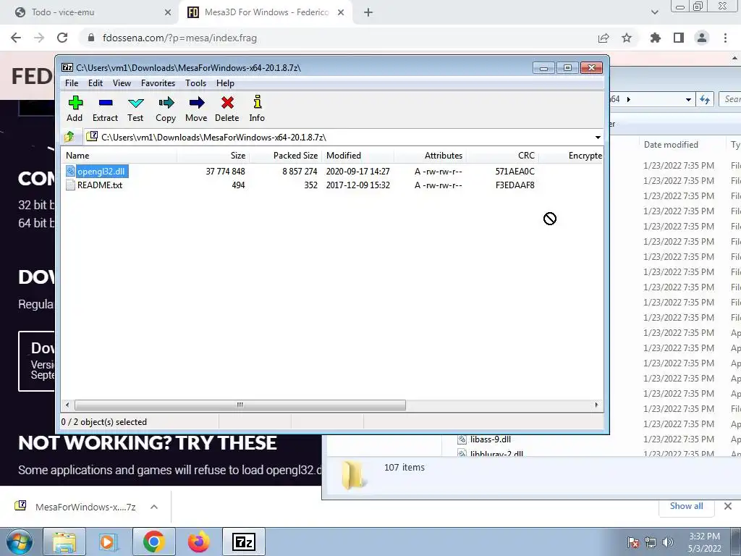
Task: Share this page icon in address bar
Action: [604, 38]
